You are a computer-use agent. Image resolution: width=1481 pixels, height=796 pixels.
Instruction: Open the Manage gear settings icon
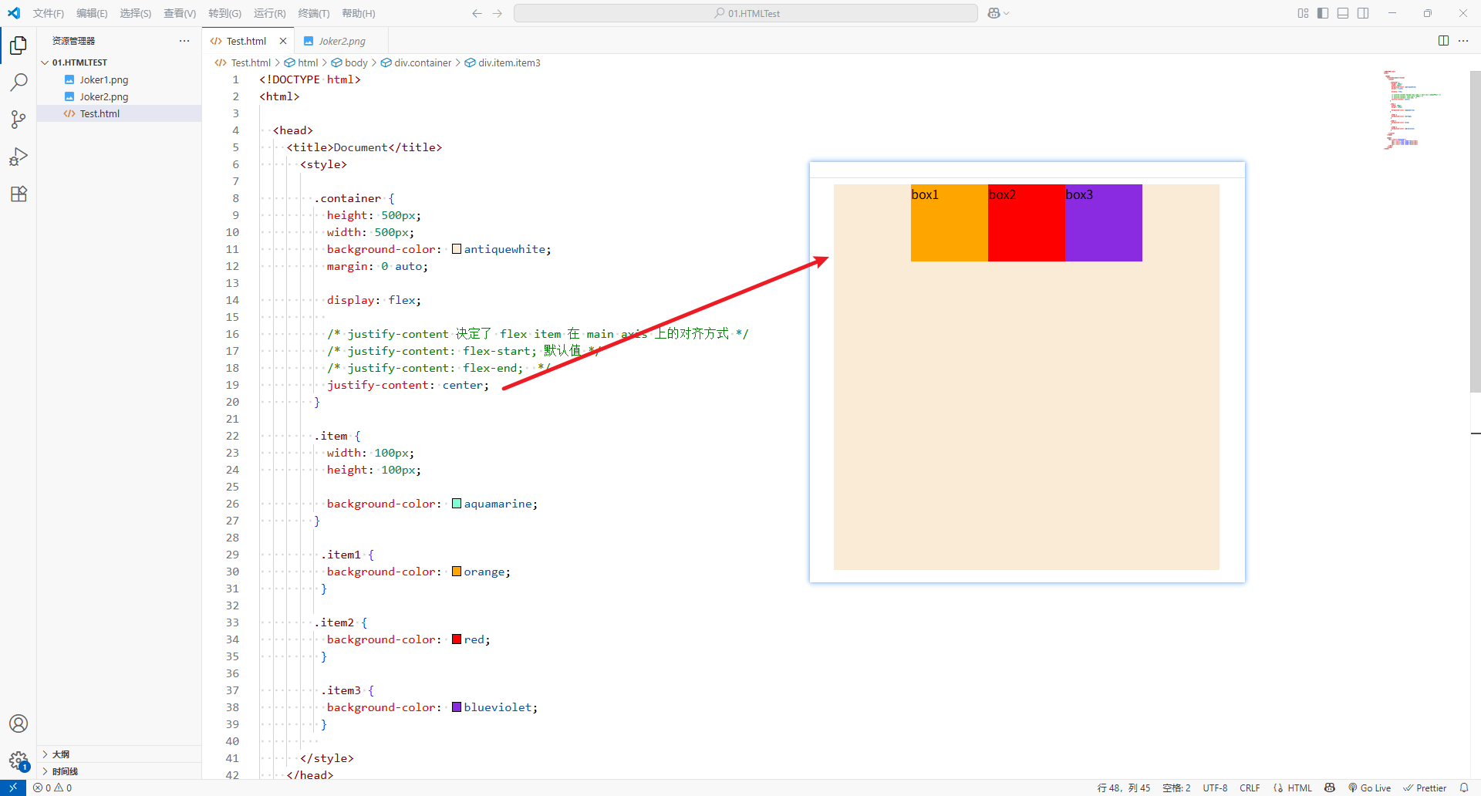pos(19,761)
